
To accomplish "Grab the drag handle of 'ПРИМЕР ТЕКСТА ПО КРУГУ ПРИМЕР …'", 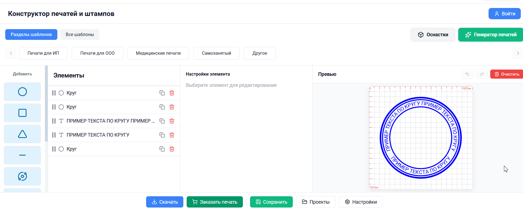I will click(54, 121).
